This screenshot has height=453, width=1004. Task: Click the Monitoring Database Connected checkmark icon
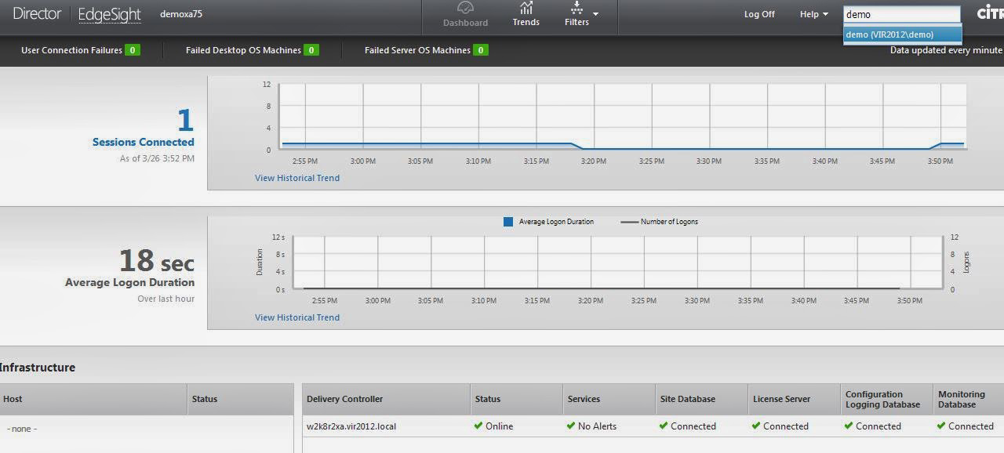[x=941, y=426]
